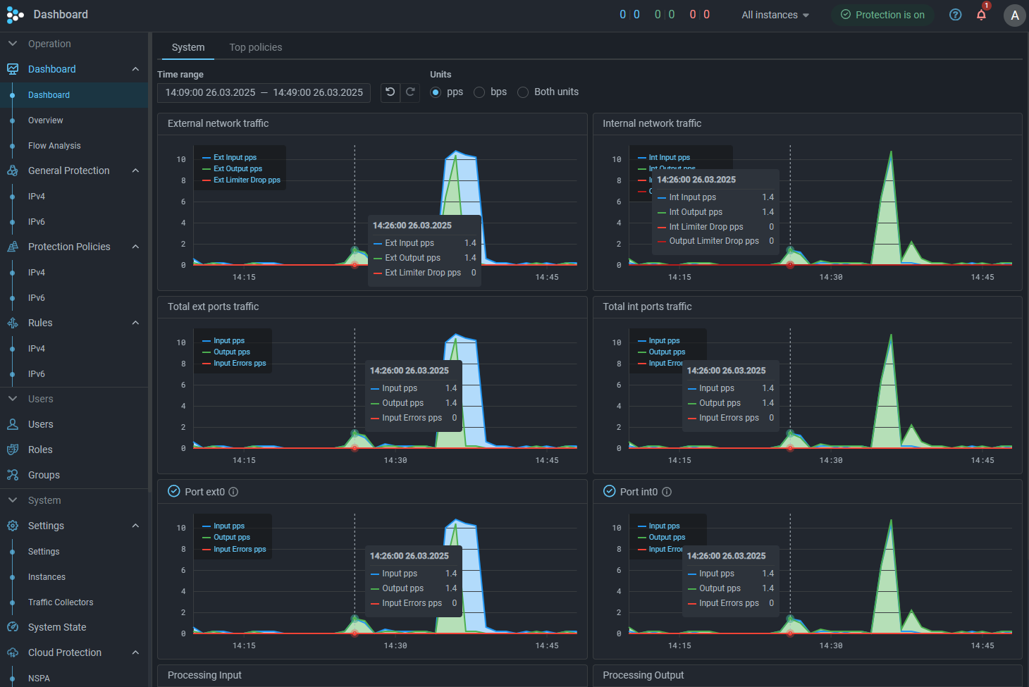Click the Protection is on button
Image resolution: width=1029 pixels, height=687 pixels.
click(882, 15)
